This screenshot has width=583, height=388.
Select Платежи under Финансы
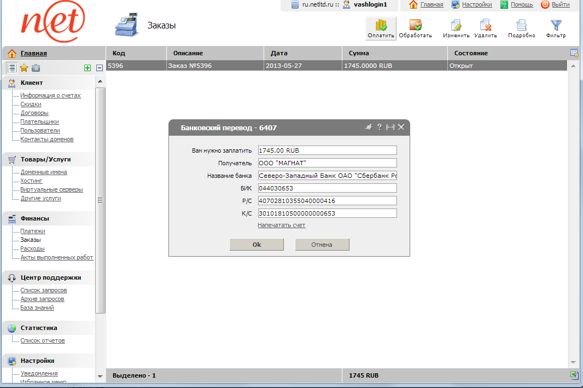point(33,231)
